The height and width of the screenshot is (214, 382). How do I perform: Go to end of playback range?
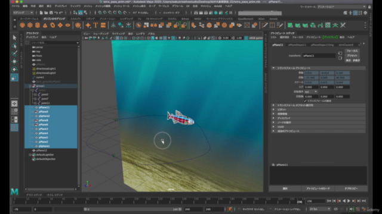363,201
